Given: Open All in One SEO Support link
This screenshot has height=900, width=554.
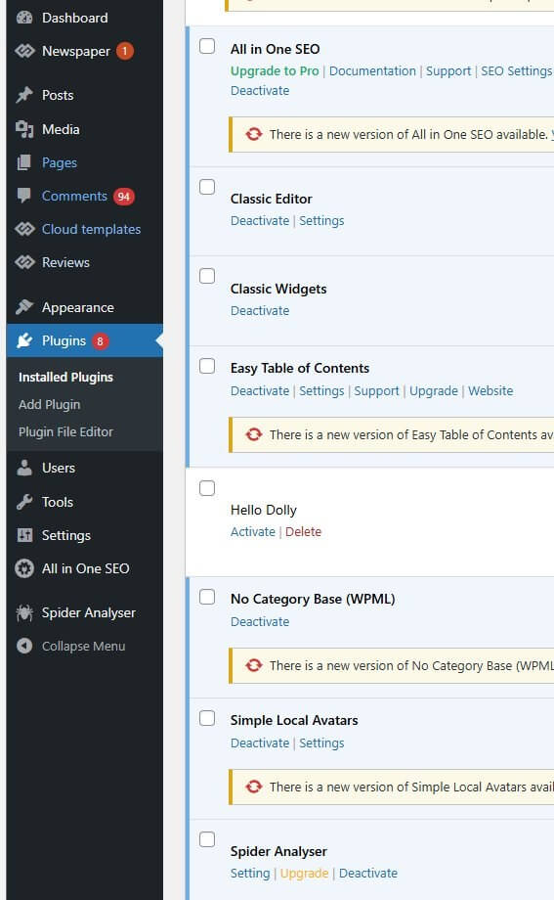Looking at the screenshot, I should pos(448,71).
